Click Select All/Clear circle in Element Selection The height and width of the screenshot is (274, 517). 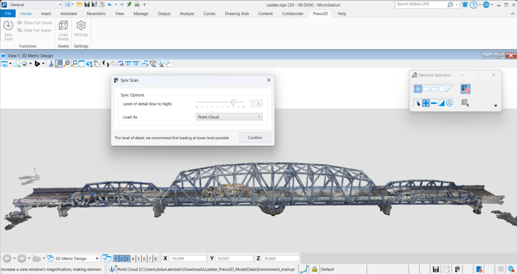point(449,103)
